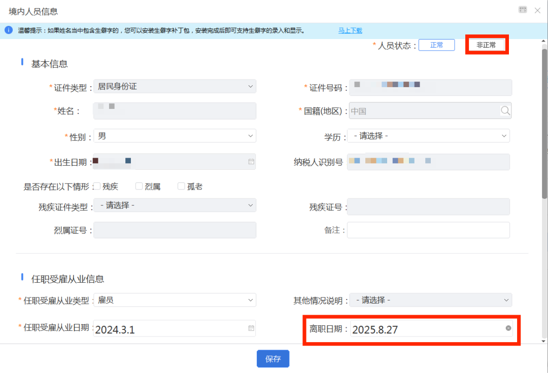Close the 境内人员信息 dialog
The height and width of the screenshot is (373, 548).
(537, 10)
